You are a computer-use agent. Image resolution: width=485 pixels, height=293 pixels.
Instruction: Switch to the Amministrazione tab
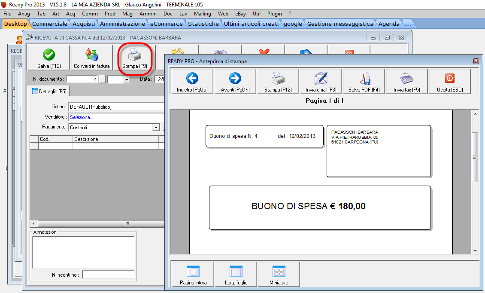click(x=122, y=24)
